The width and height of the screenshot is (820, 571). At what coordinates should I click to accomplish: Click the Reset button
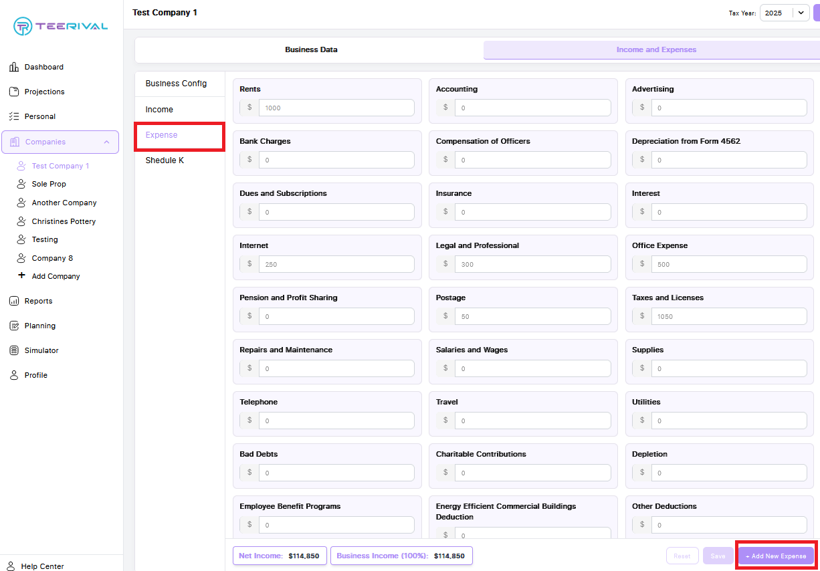[x=682, y=556]
